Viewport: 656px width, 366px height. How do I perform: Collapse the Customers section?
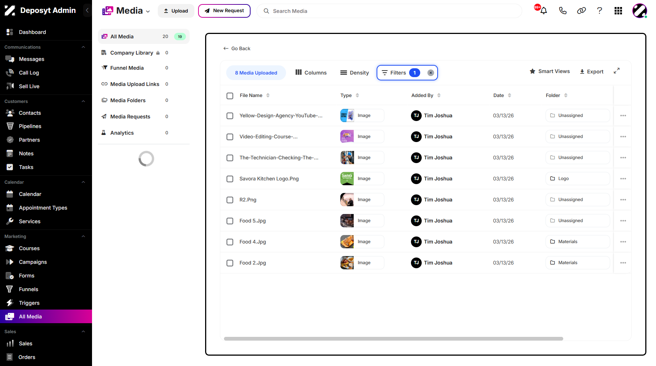(83, 101)
